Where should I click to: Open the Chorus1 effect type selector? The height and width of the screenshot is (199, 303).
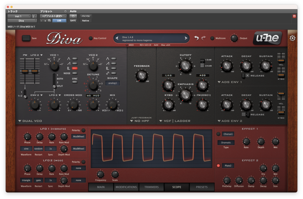[228, 134]
